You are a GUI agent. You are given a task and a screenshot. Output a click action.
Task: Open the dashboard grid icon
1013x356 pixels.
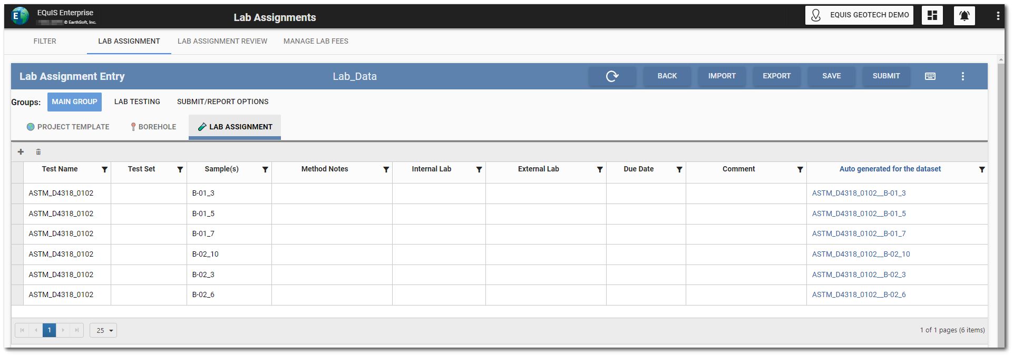click(932, 16)
